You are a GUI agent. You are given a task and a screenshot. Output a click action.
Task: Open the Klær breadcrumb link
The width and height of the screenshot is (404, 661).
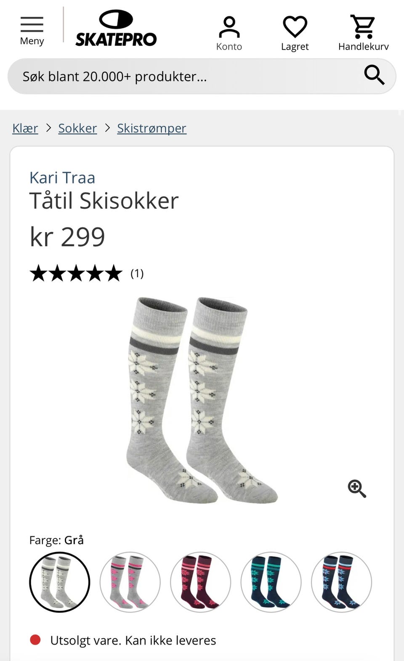[x=25, y=128]
